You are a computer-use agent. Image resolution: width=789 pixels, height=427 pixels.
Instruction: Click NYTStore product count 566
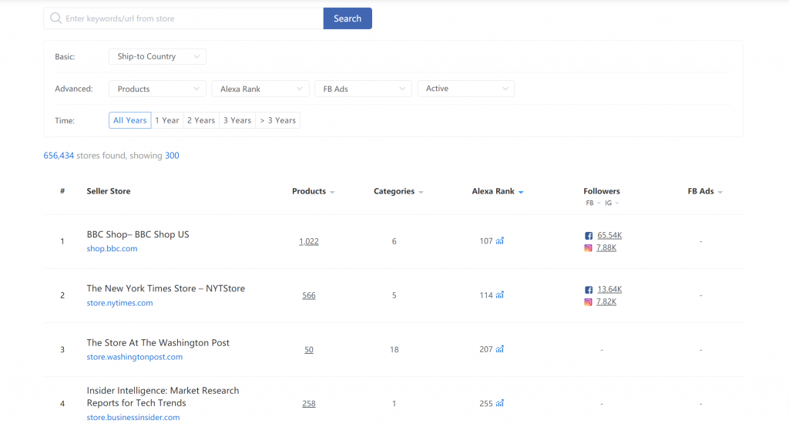pyautogui.click(x=309, y=295)
